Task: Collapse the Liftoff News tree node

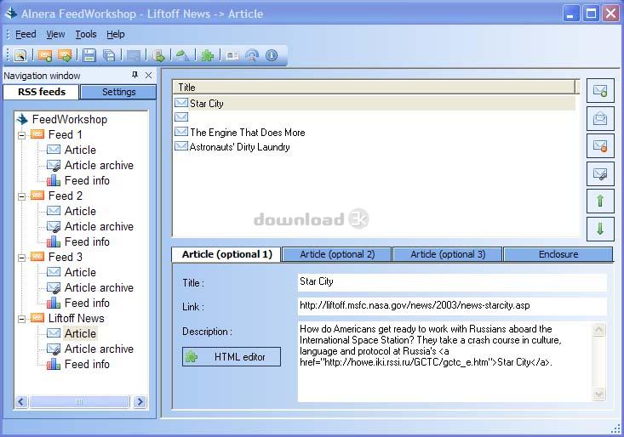Action: pyautogui.click(x=21, y=318)
